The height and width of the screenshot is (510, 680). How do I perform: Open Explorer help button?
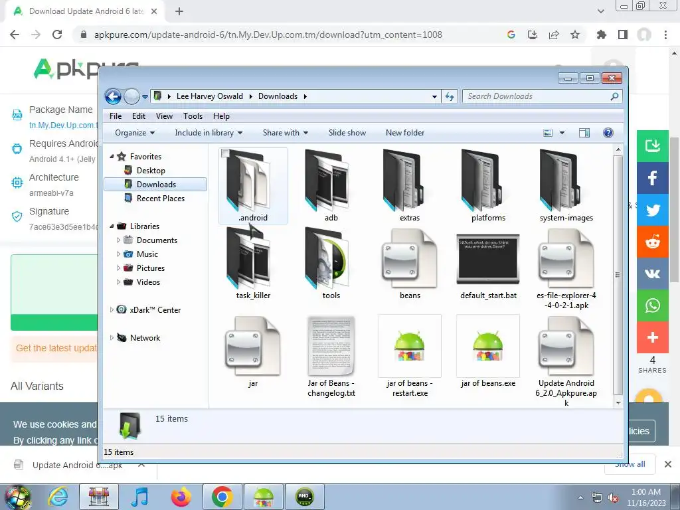pos(608,133)
